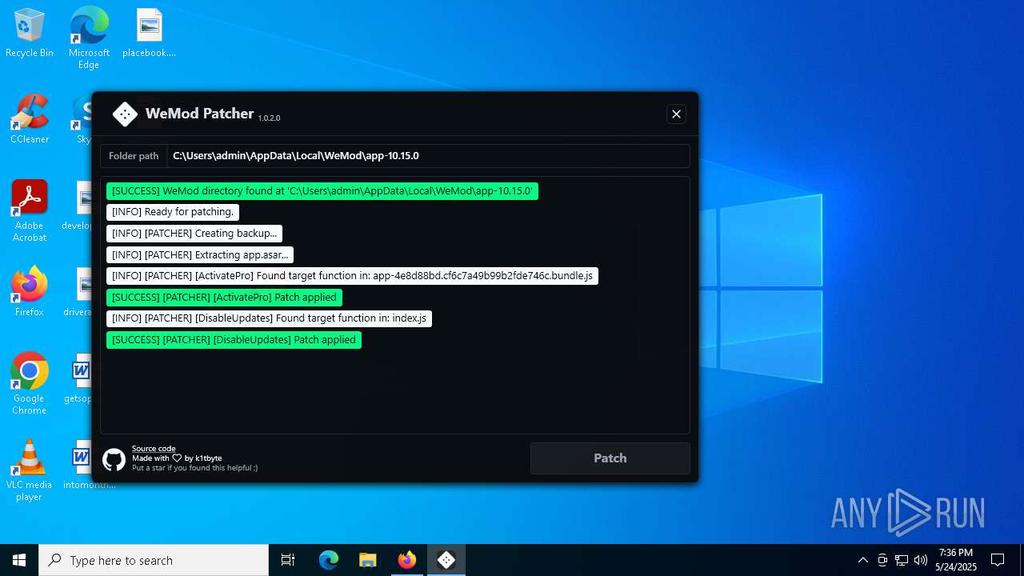Select the 'Ready for patching.' log line
The image size is (1024, 576).
[x=173, y=212]
